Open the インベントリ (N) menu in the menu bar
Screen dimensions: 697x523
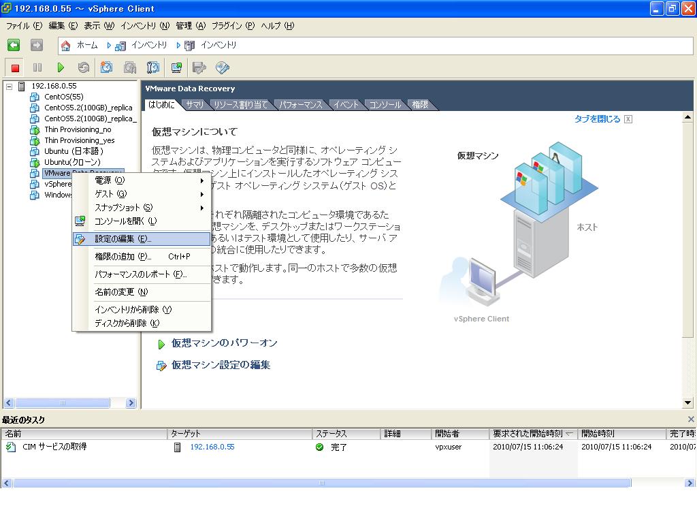145,26
